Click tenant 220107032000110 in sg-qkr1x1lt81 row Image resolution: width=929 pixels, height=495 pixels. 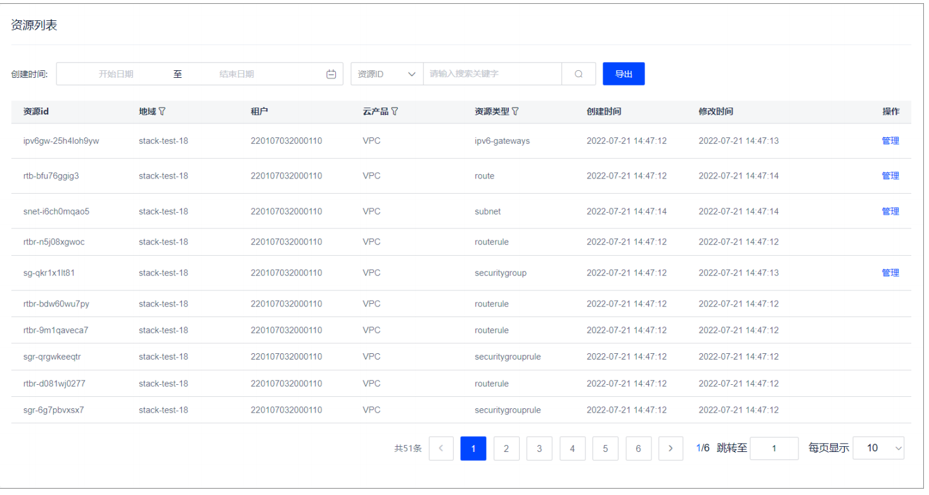coord(286,273)
